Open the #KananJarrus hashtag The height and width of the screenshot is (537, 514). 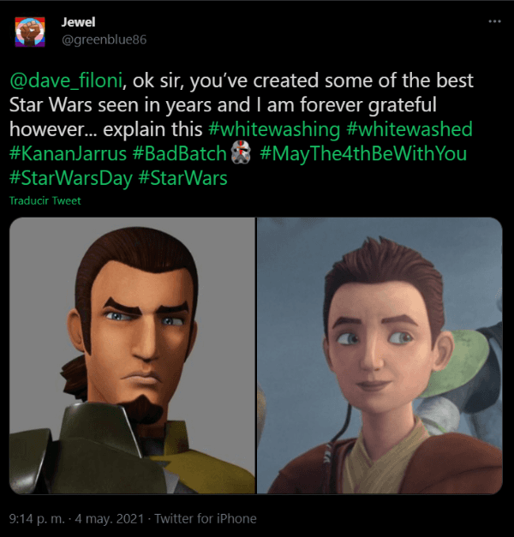click(x=68, y=154)
